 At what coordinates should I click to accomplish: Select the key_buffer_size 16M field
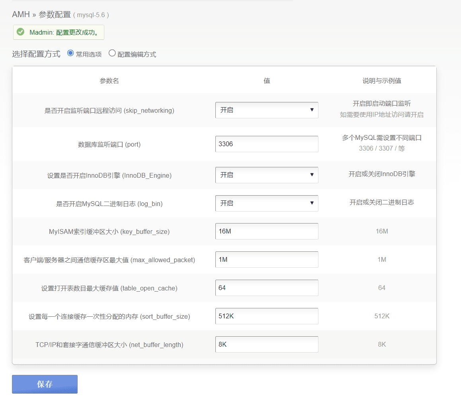266,231
